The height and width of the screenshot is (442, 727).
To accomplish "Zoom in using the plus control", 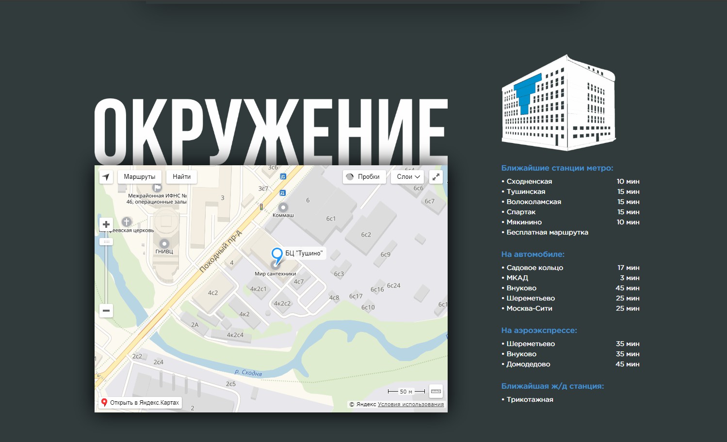I will click(106, 224).
